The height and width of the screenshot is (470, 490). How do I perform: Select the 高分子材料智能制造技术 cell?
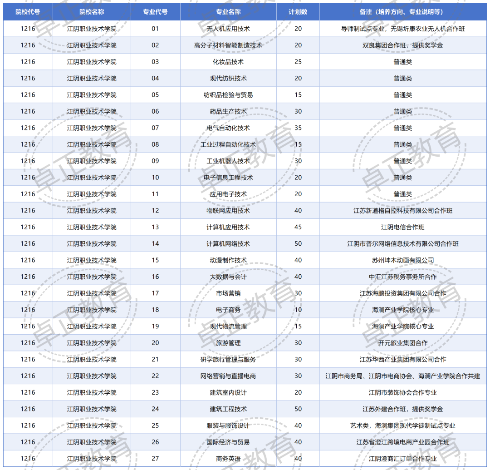[x=228, y=45]
